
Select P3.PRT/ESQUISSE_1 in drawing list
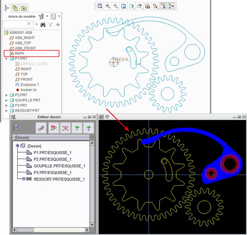(x=52, y=173)
